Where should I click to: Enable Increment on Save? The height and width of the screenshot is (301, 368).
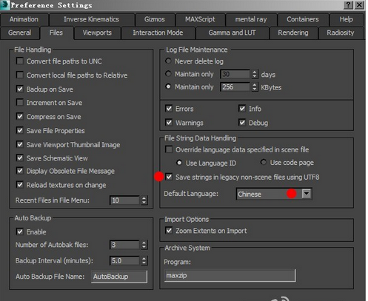[x=20, y=102]
